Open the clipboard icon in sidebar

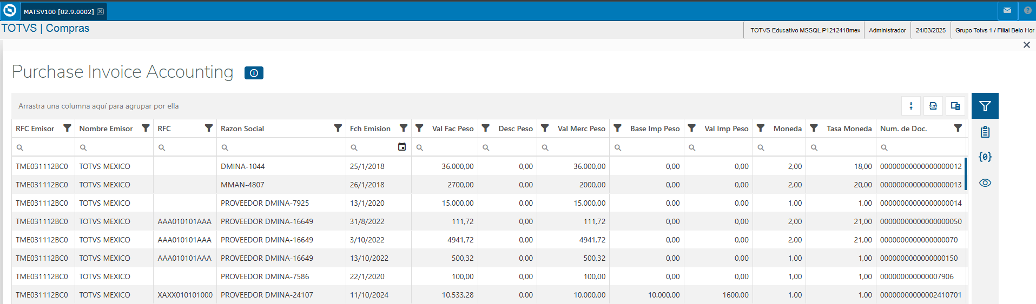tap(985, 132)
